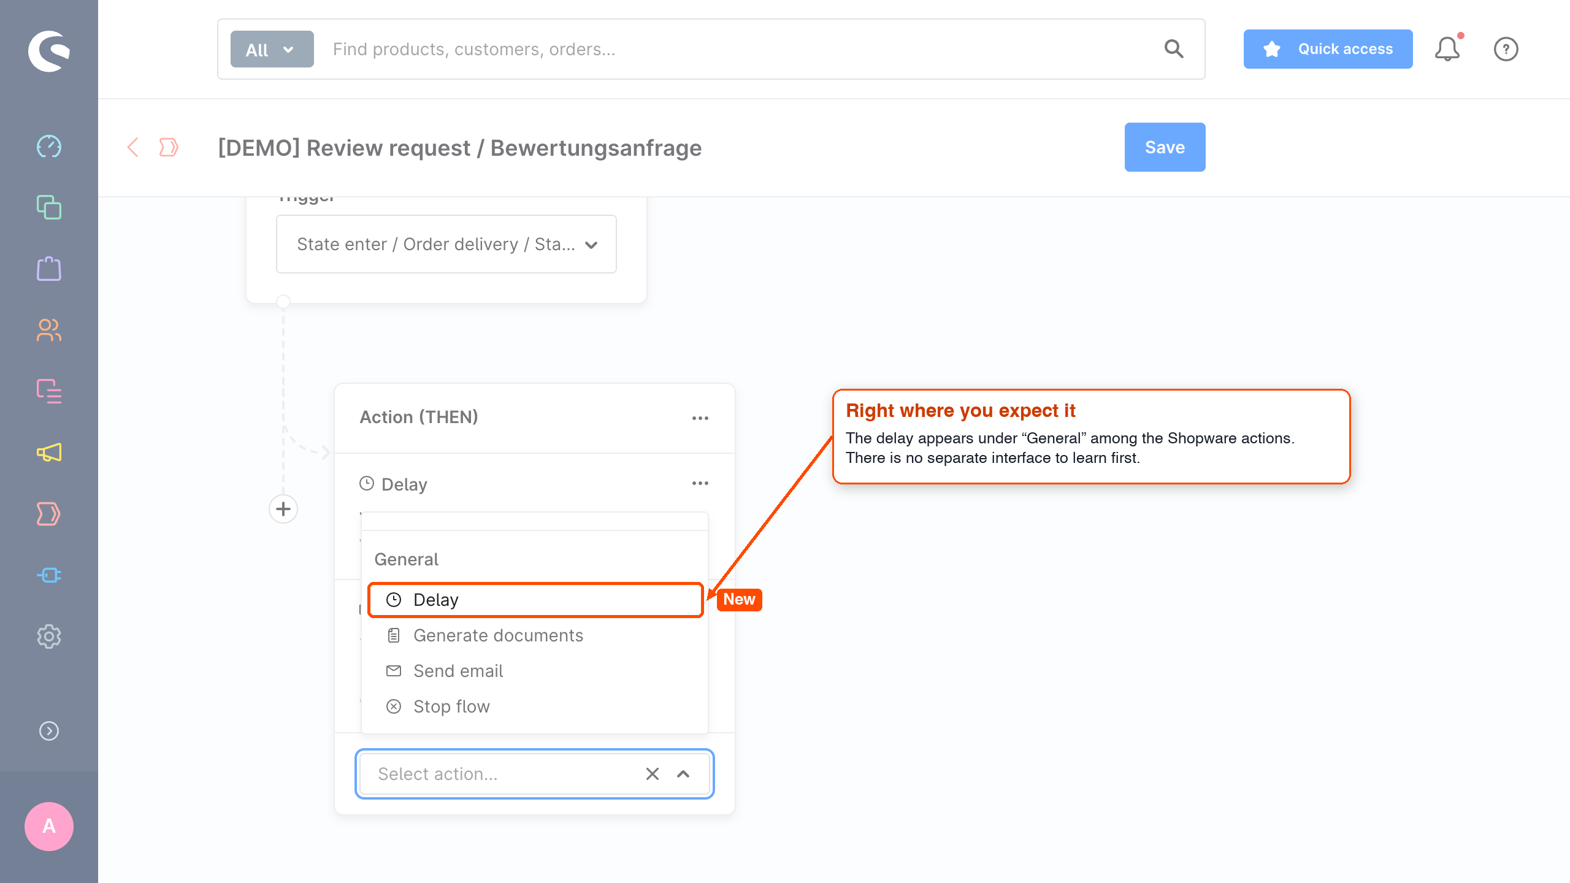The height and width of the screenshot is (883, 1570).
Task: Open the Customers sidebar icon
Action: (x=49, y=330)
